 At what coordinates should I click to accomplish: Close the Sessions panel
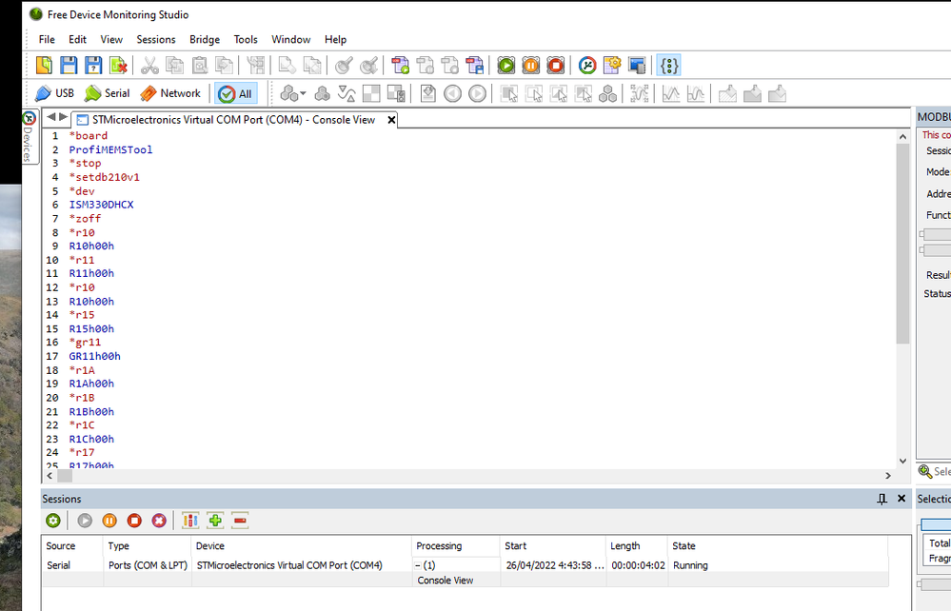tap(901, 499)
